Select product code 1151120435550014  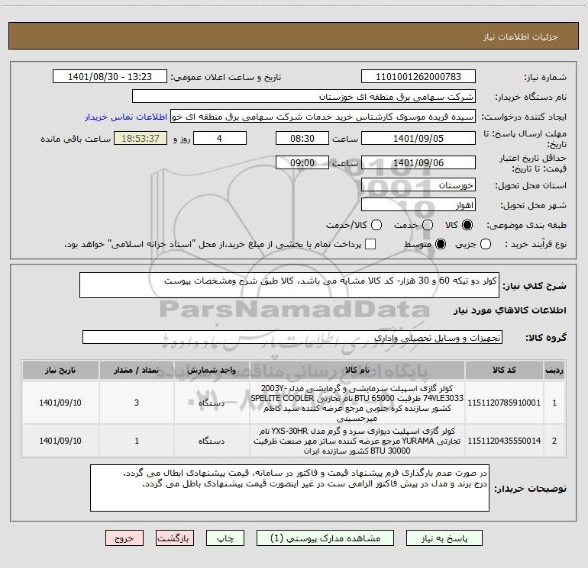pyautogui.click(x=504, y=441)
